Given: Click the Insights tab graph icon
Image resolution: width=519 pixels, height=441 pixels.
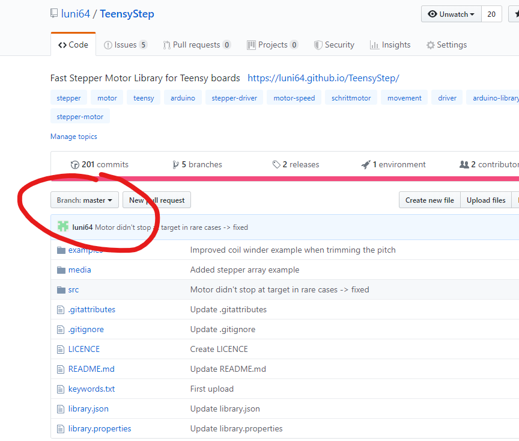Looking at the screenshot, I should click(x=374, y=45).
